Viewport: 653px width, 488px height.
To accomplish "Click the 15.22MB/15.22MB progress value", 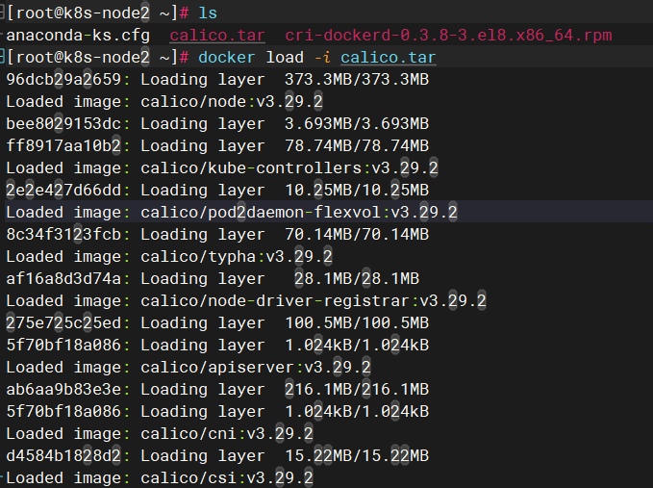I will (357, 455).
